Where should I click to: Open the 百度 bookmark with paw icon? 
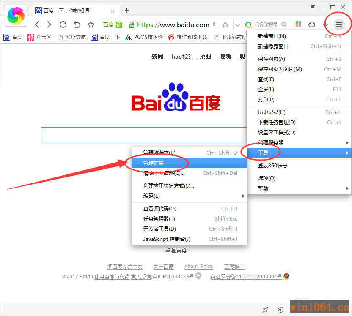pyautogui.click(x=13, y=37)
